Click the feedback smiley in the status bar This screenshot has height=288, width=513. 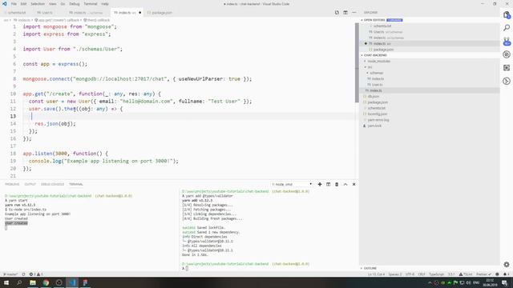pos(497,274)
